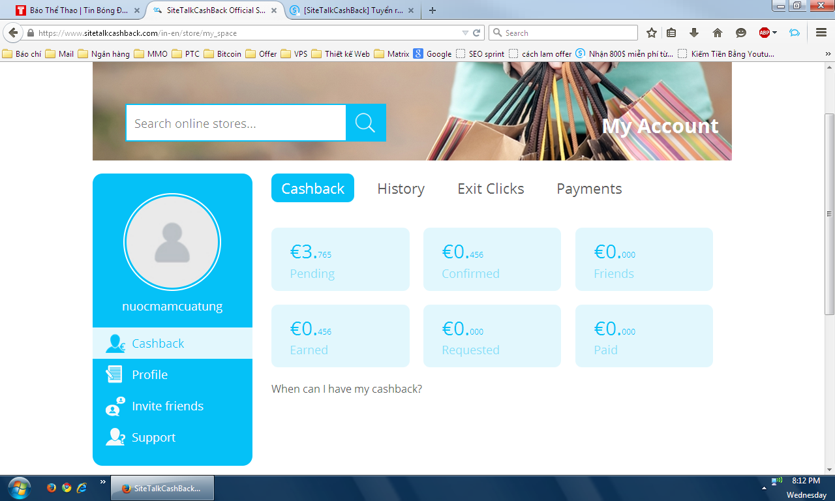The height and width of the screenshot is (501, 835).
Task: Click the 'Search online stores...' field
Action: (x=235, y=123)
